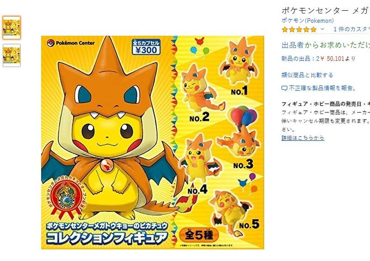Select the first product thumbnail image

tap(12, 28)
